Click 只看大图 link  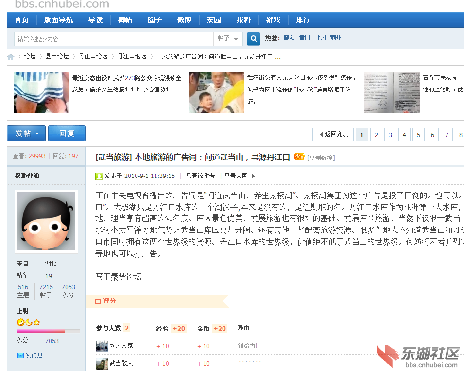tap(236, 176)
